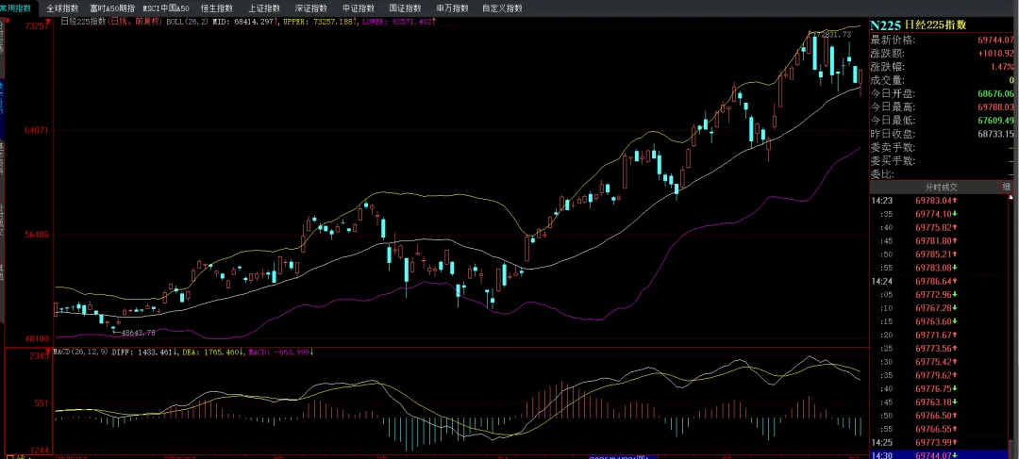Select the highlighted 14:30 trade row
This screenshot has width=1019, height=459.
tap(940, 455)
